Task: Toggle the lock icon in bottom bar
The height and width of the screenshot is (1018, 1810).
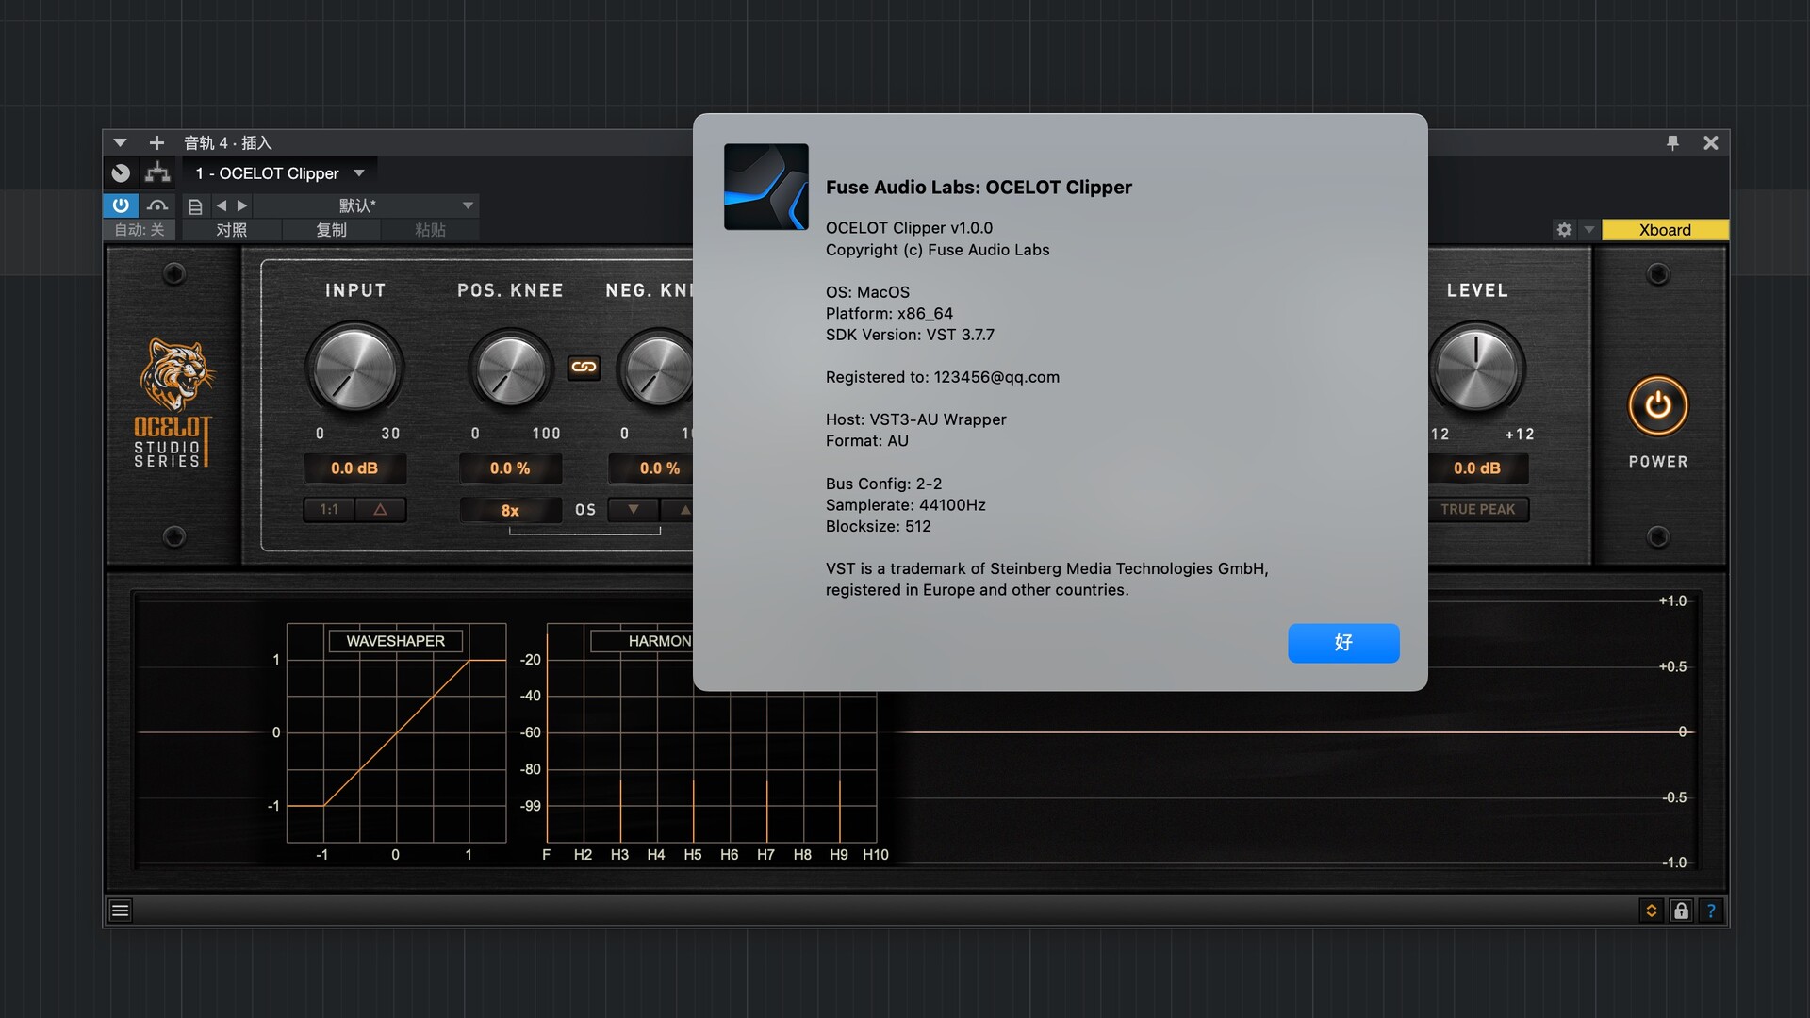Action: tap(1681, 911)
